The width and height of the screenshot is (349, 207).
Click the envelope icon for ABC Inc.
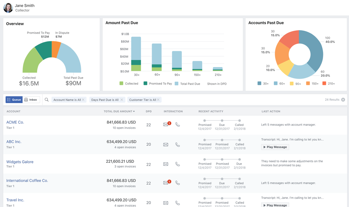(x=166, y=145)
